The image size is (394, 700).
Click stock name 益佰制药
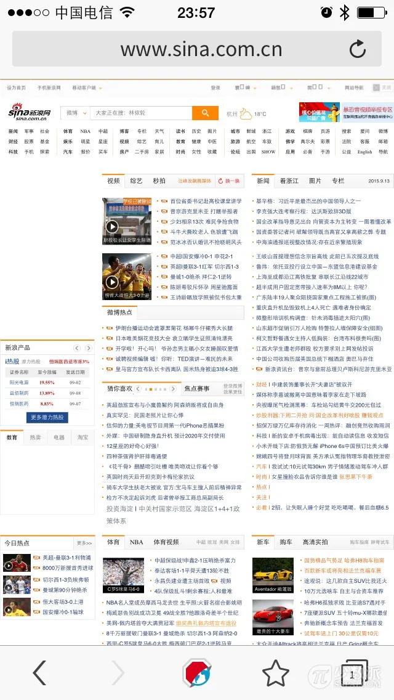click(19, 393)
